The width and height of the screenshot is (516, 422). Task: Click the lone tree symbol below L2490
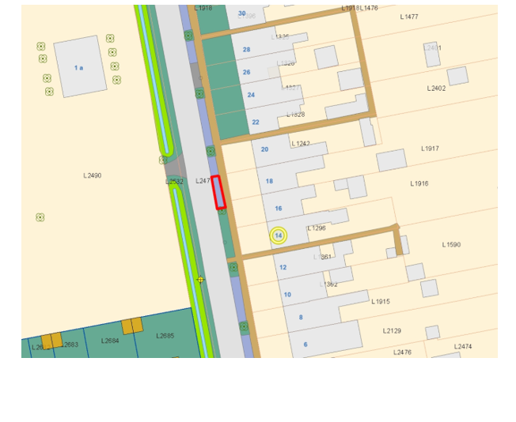coord(40,217)
